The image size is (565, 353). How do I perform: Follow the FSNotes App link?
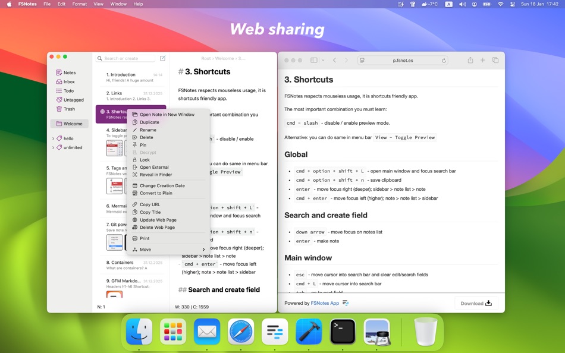[325, 303]
